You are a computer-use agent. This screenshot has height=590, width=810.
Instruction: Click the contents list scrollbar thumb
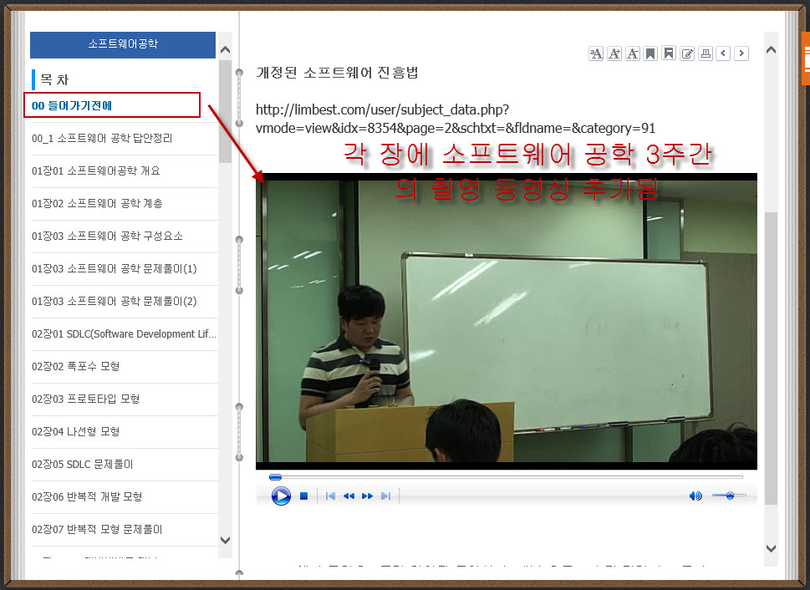click(x=225, y=112)
